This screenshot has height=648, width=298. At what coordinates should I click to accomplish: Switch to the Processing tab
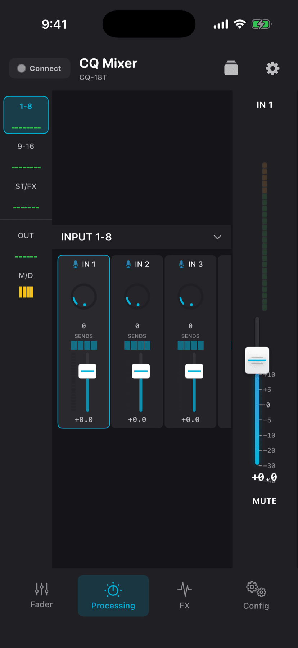pos(113,595)
